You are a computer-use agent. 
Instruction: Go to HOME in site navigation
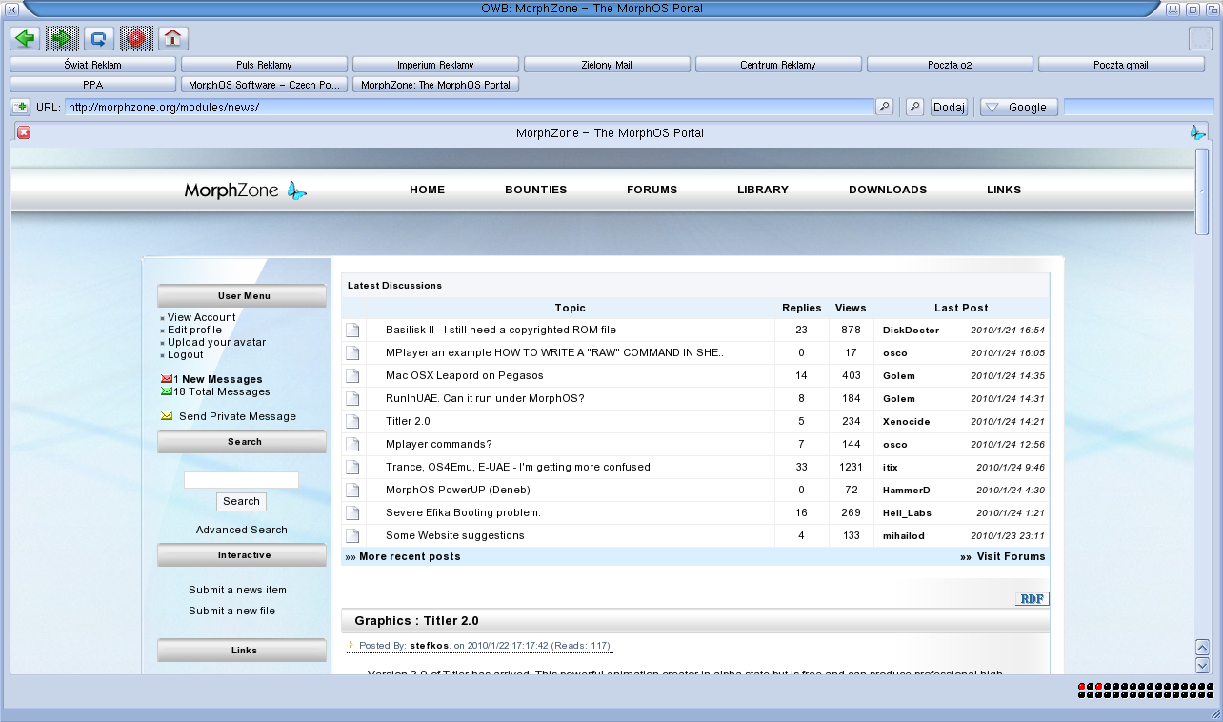pyautogui.click(x=427, y=190)
